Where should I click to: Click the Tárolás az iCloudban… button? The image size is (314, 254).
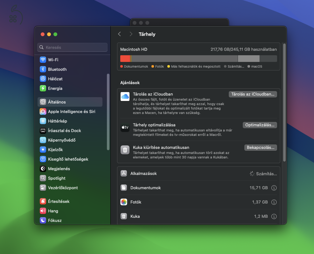(x=253, y=94)
